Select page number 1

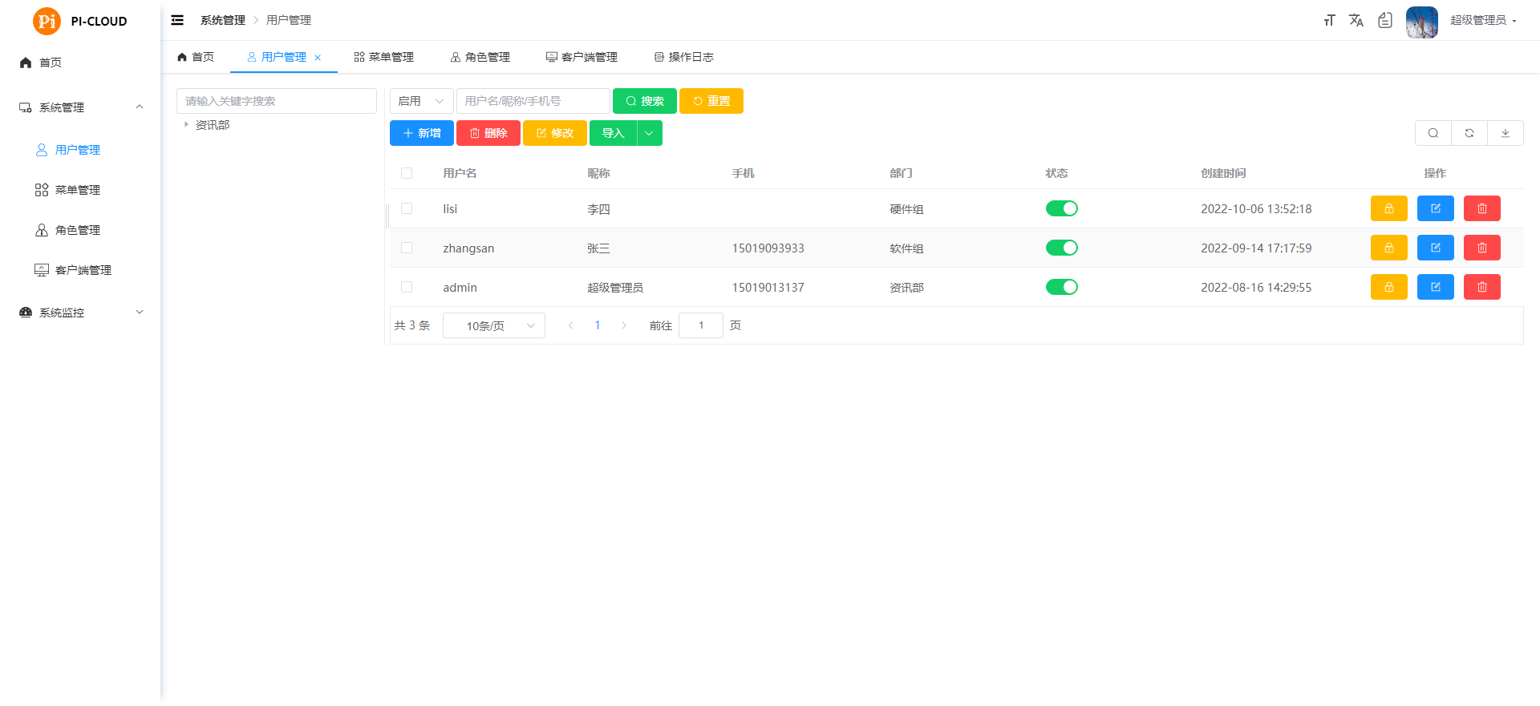pyautogui.click(x=598, y=325)
